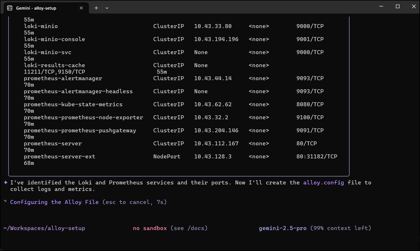Click the port 8080/TCP
Screen dimensions: 420x251
pyautogui.click(x=310, y=105)
